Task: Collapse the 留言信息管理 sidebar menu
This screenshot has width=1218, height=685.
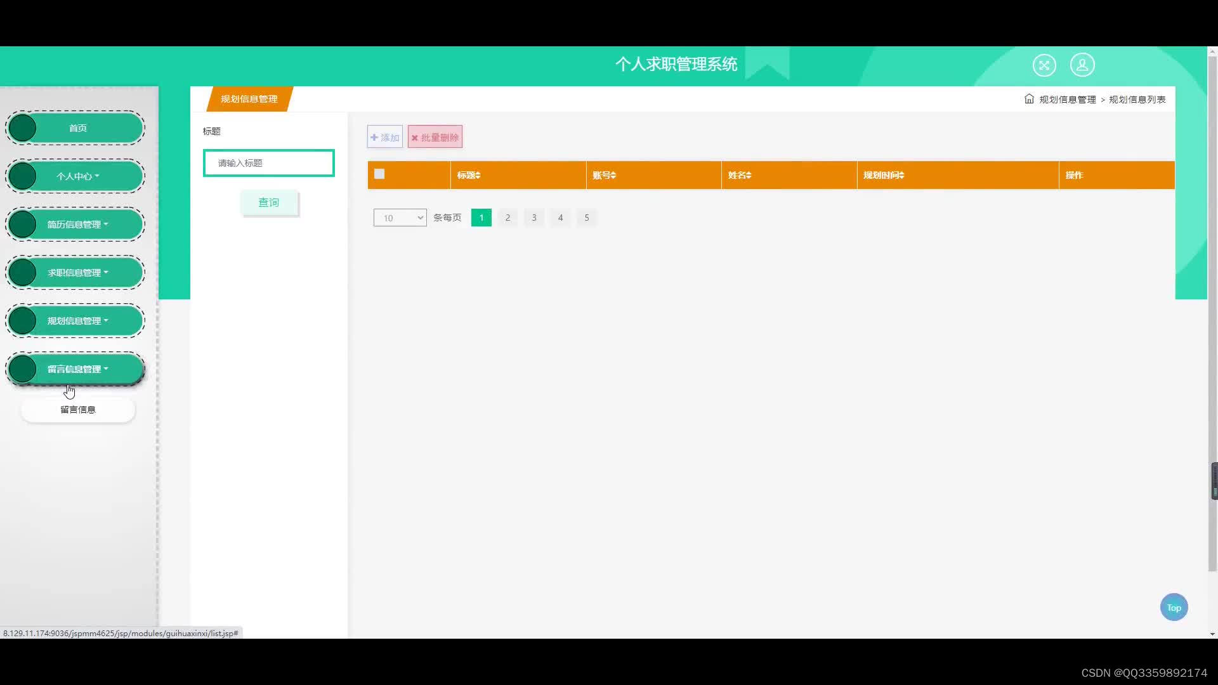Action: click(75, 369)
